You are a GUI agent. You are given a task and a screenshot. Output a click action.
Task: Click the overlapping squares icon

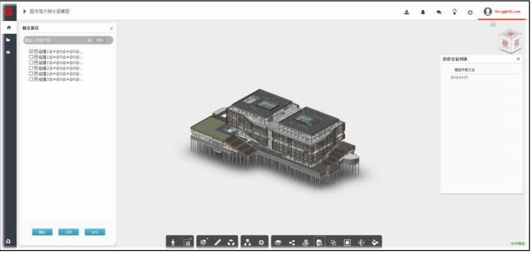[333, 243]
